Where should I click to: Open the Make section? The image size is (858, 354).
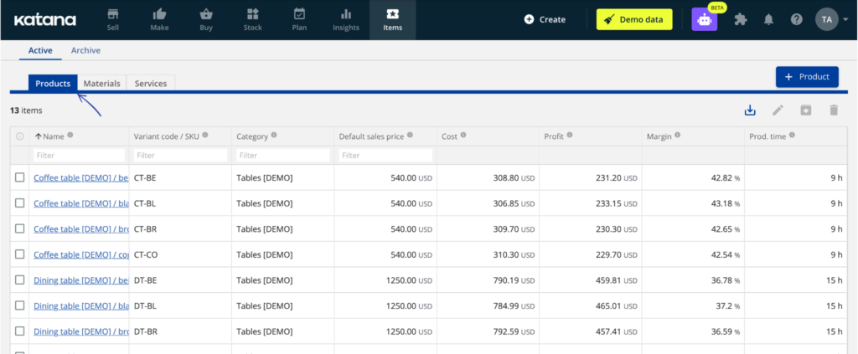tap(159, 20)
